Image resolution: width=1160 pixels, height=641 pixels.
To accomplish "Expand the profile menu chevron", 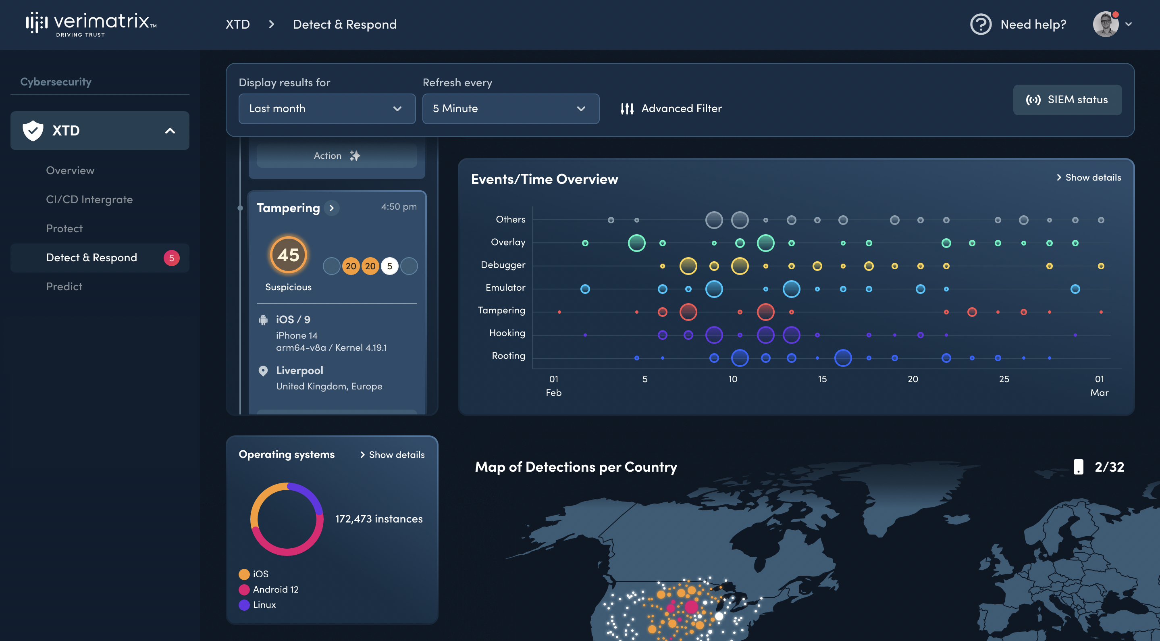I will [x=1129, y=24].
